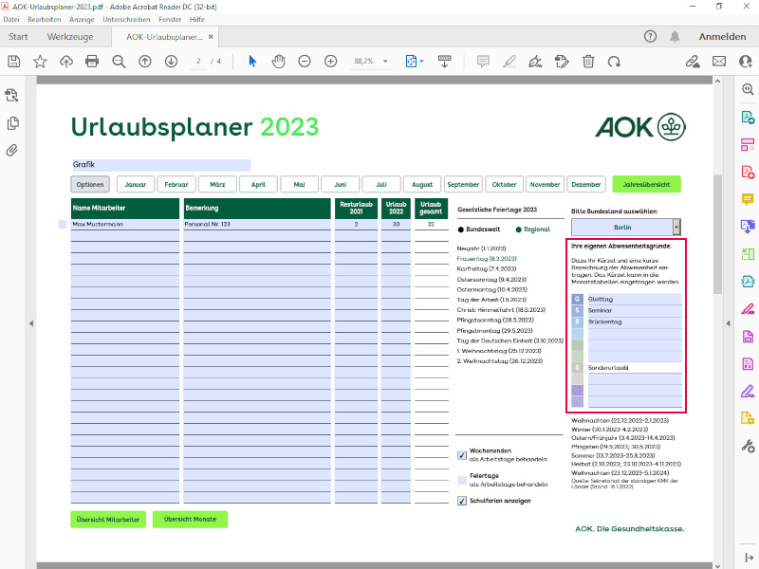Share a link to the file
Screen dimensions: 759x569
pos(693,62)
